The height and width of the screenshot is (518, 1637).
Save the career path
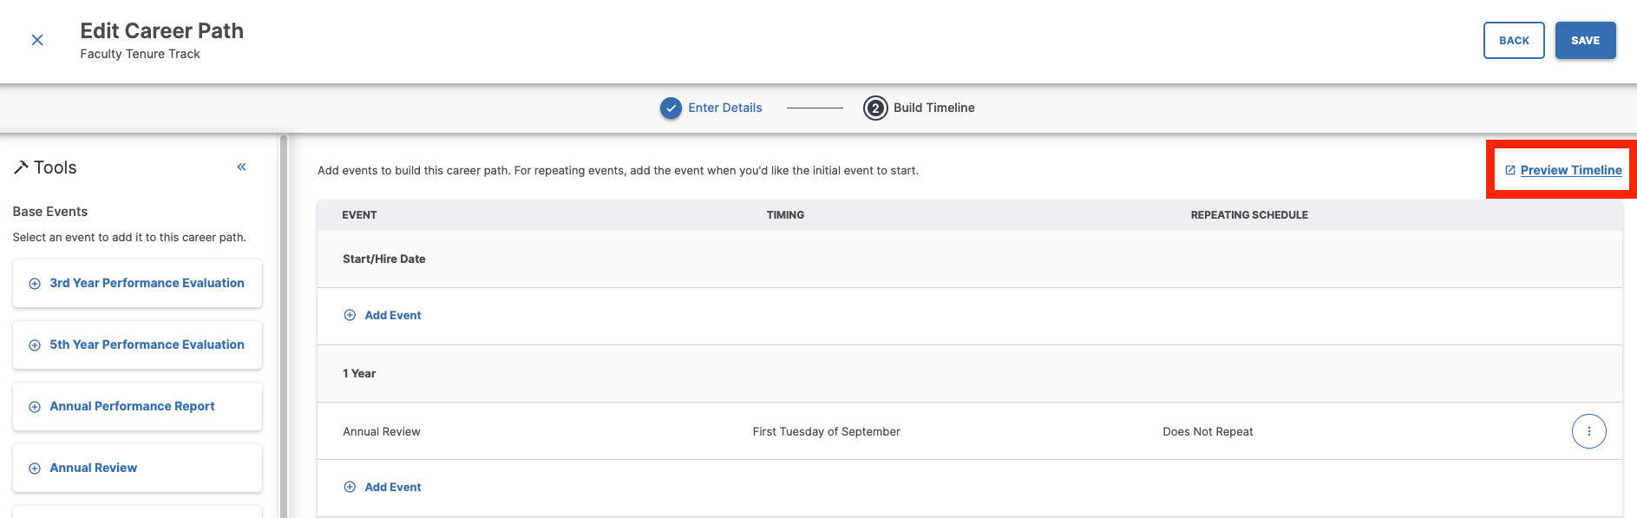pos(1585,41)
